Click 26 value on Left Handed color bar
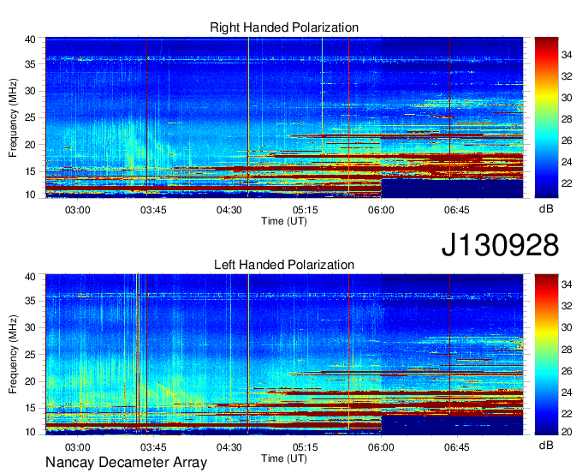This screenshot has height=473, width=582. click(567, 371)
